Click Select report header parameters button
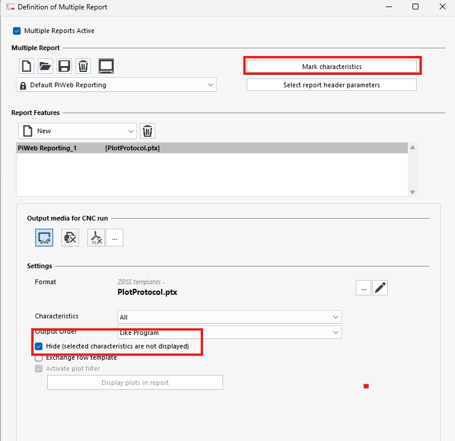Image resolution: width=455 pixels, height=441 pixels. pyautogui.click(x=332, y=85)
